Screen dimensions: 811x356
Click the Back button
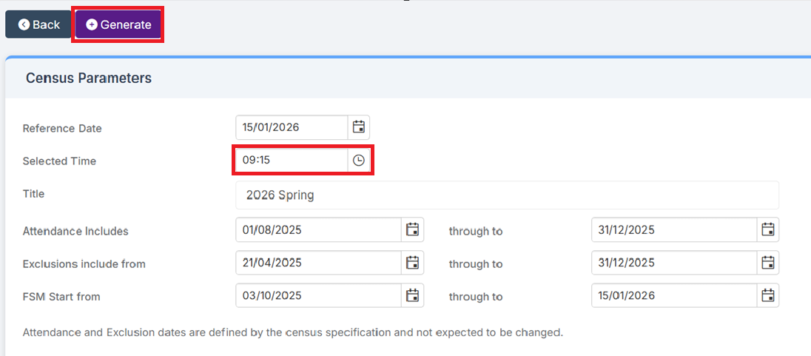(38, 24)
